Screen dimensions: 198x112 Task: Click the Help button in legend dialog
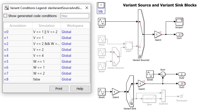tap(80, 89)
